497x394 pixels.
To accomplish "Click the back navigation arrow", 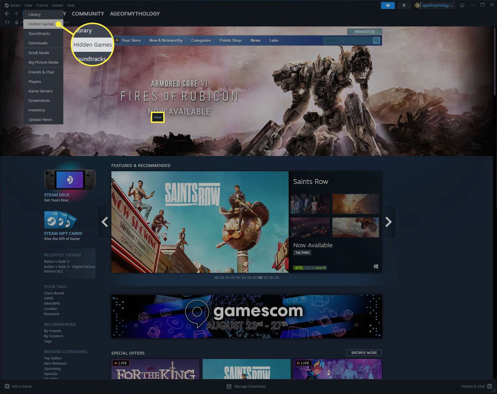I will [x=7, y=13].
